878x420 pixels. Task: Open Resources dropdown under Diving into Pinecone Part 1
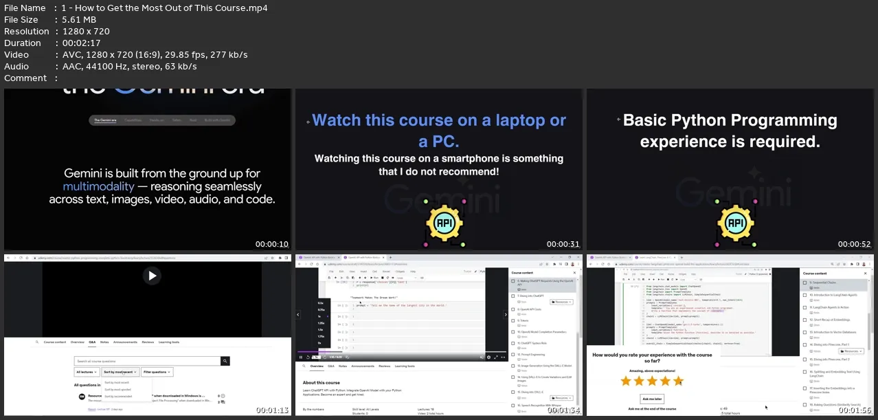tap(851, 351)
